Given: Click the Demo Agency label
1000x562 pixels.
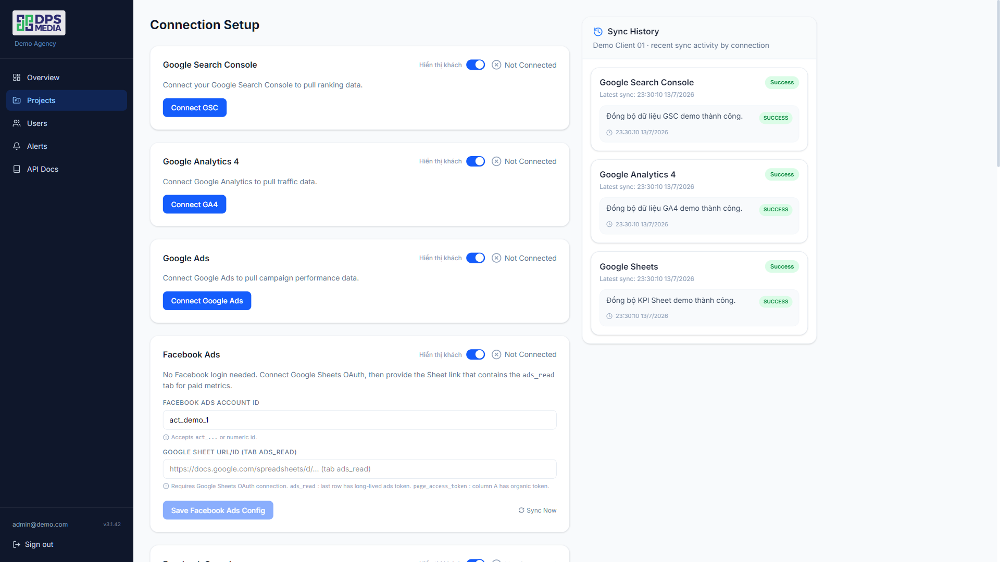Looking at the screenshot, I should (35, 44).
